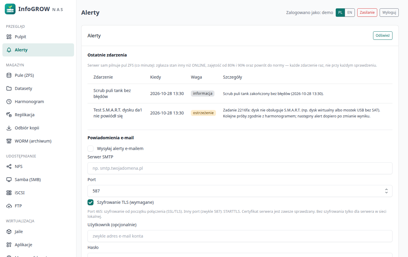Click the Replikacja sidebar icon
Viewport: 408px width, 257px height.
(x=9, y=115)
